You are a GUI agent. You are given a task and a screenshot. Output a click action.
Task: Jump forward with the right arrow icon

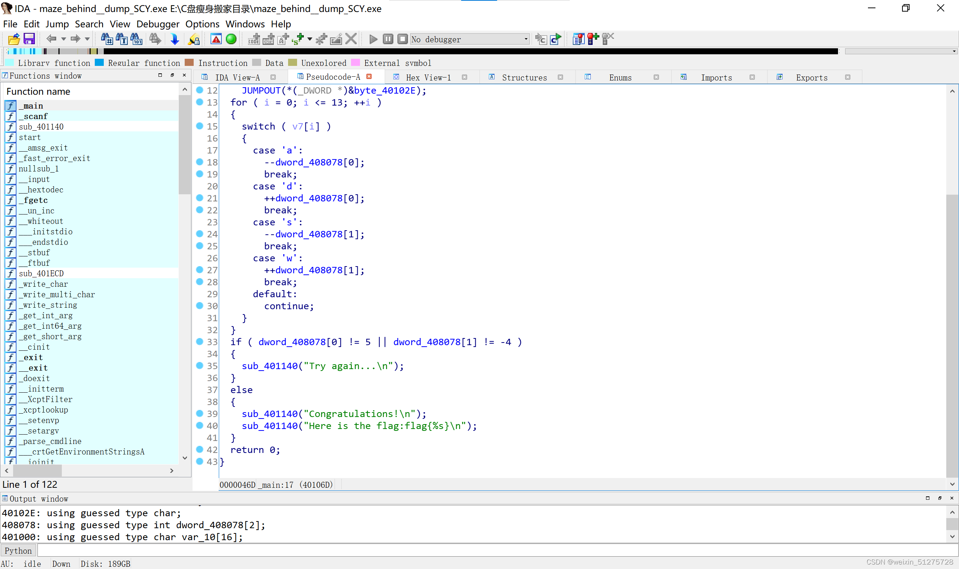[x=75, y=39]
